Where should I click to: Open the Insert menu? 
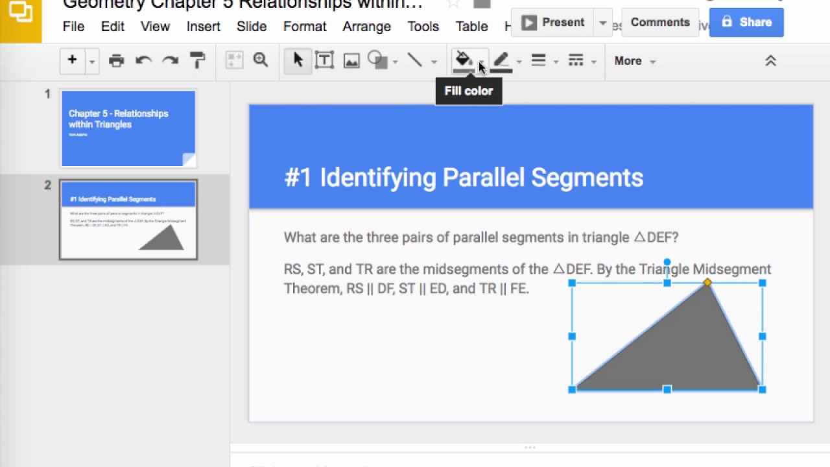(x=204, y=27)
